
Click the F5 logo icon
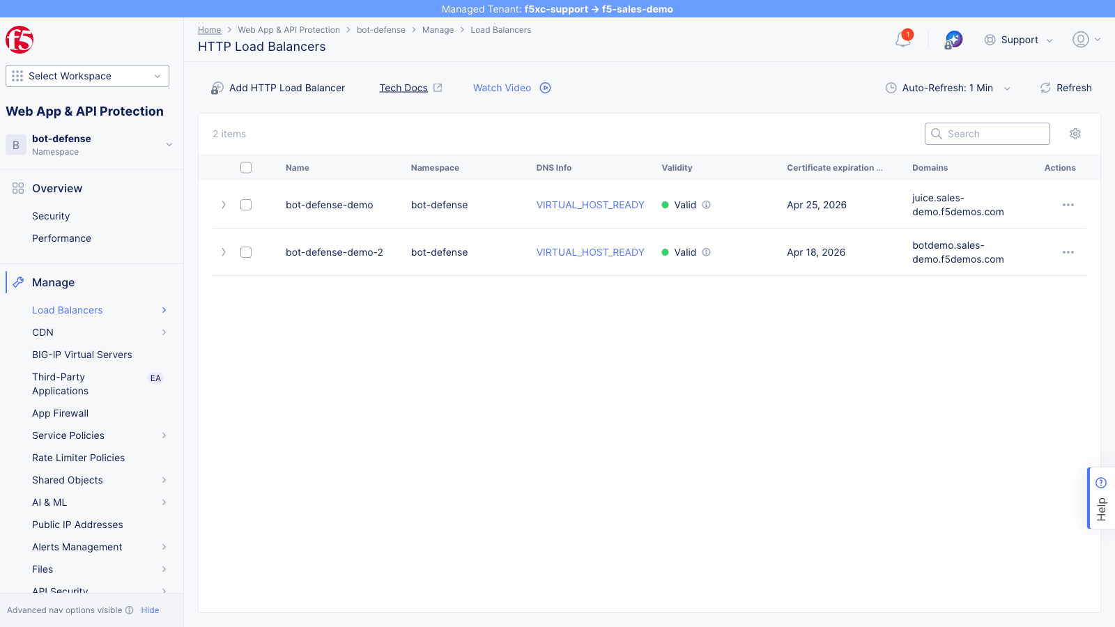pyautogui.click(x=20, y=40)
